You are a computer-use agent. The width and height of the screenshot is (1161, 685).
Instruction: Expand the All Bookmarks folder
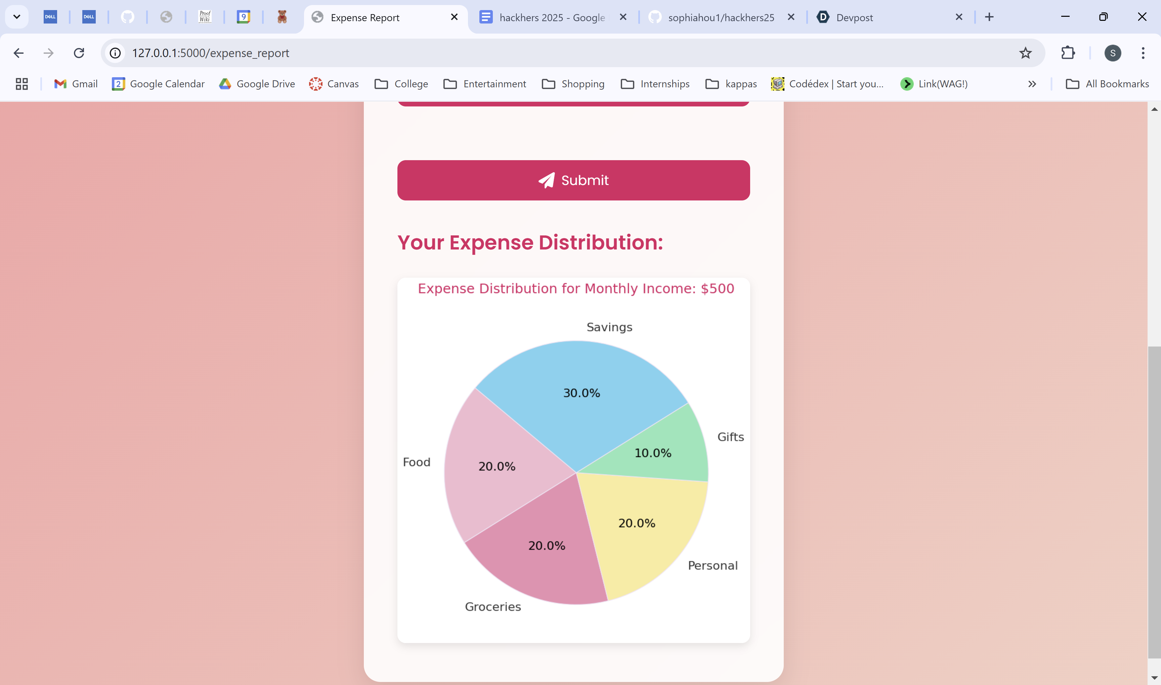tap(1107, 84)
